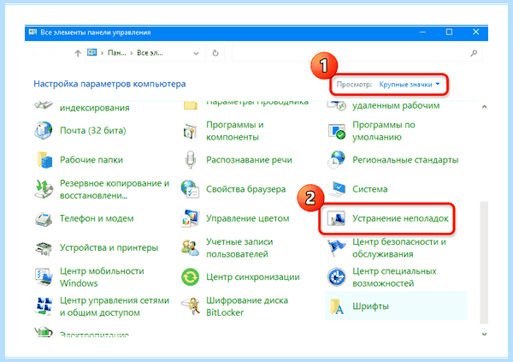
Task: Open Устройства и принтеры link
Action: pyautogui.click(x=109, y=248)
